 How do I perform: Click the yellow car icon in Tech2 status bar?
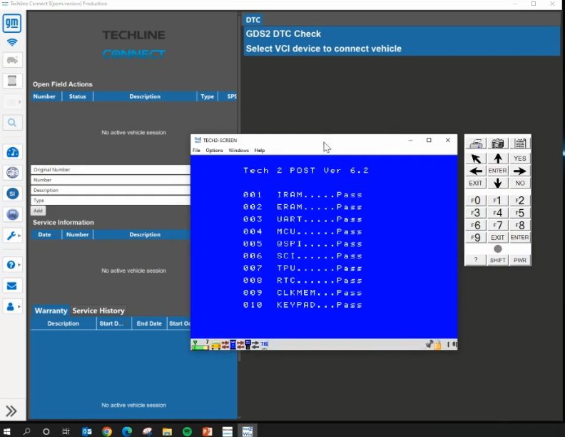[216, 345]
